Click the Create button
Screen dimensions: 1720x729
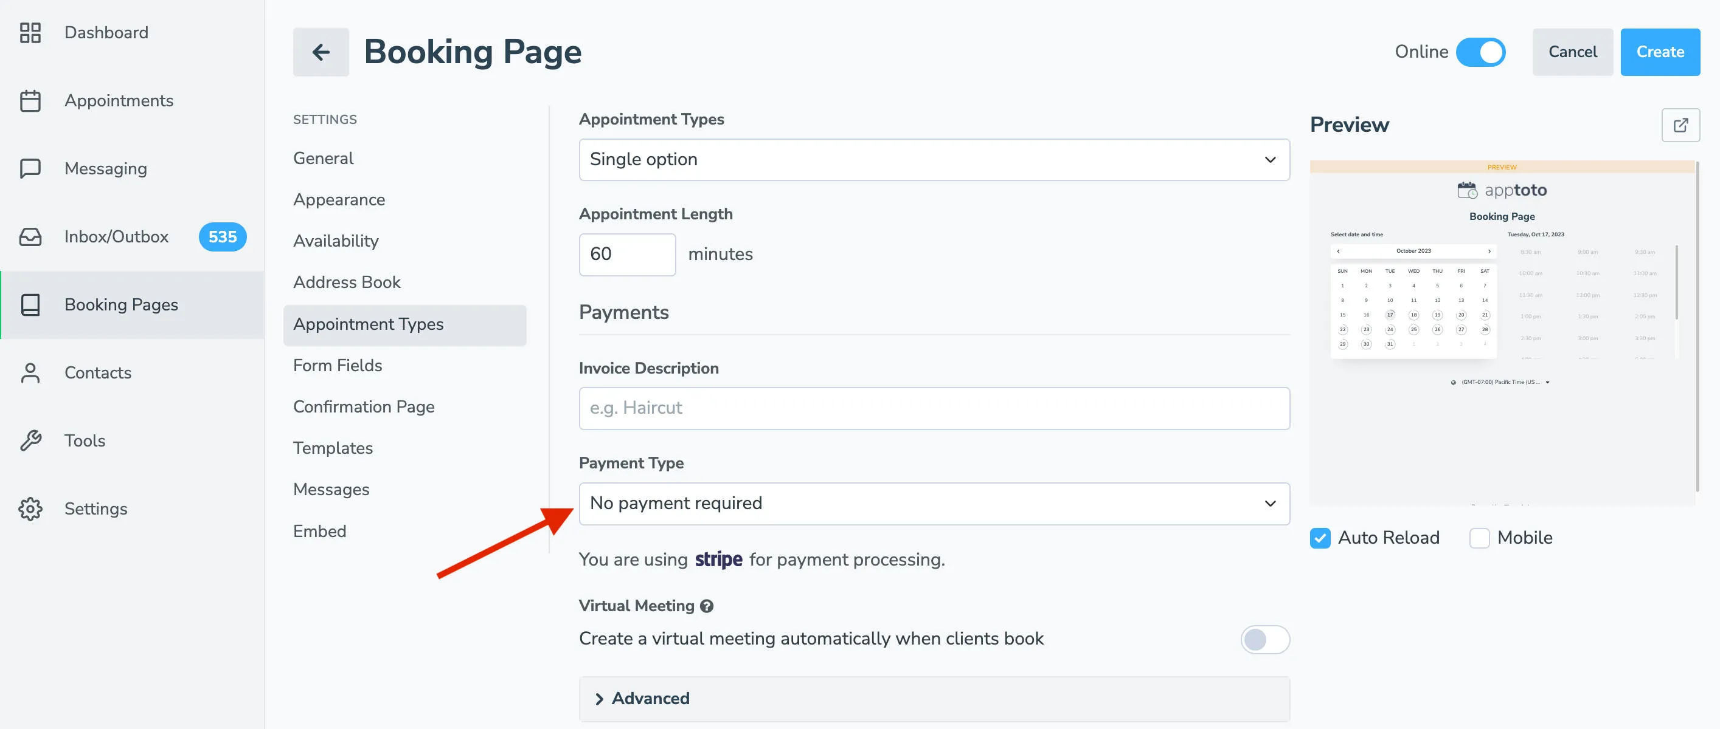[x=1660, y=52]
